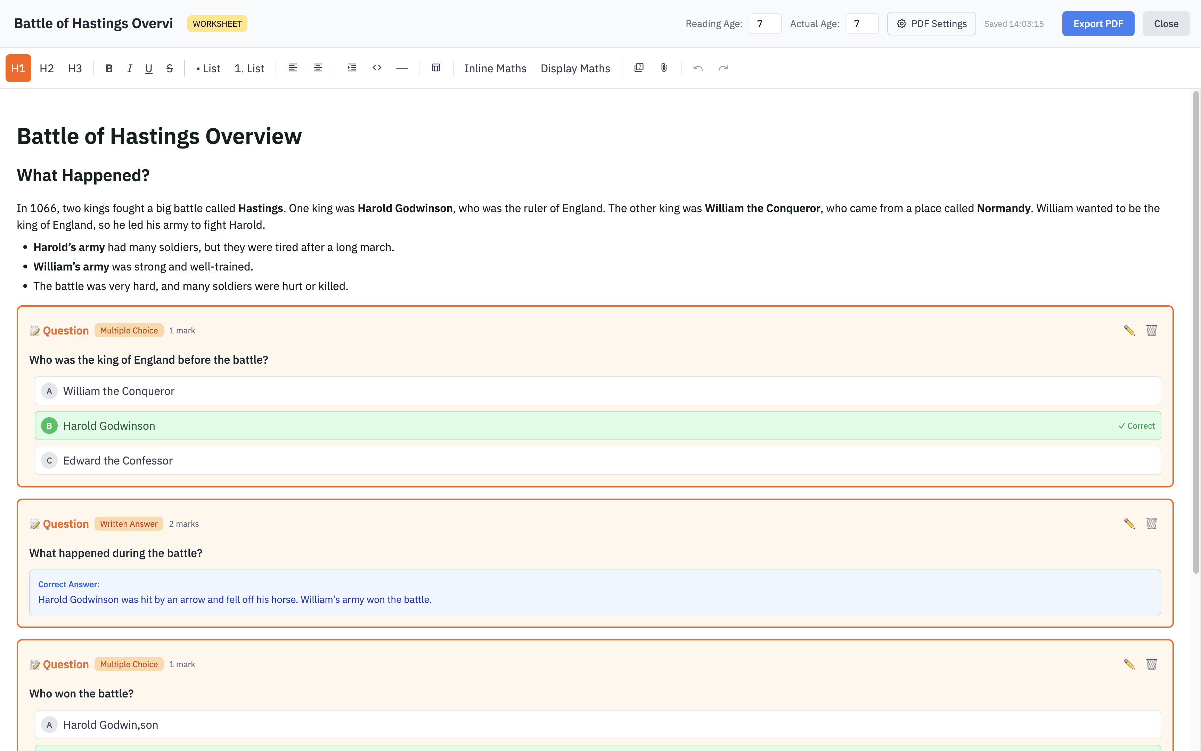The height and width of the screenshot is (751, 1201).
Task: Insert a horizontal rule
Action: click(401, 68)
